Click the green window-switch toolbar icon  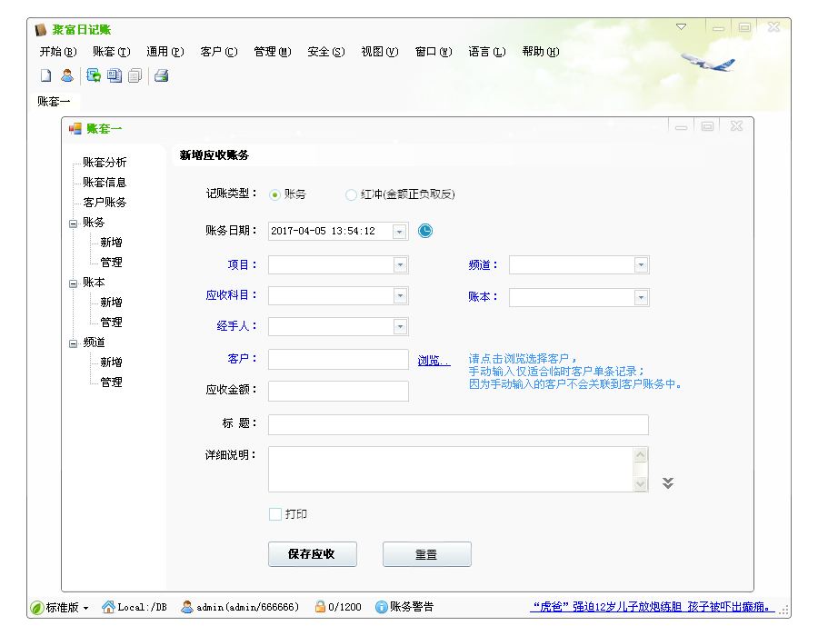click(x=94, y=75)
